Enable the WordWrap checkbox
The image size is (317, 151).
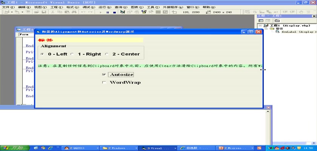pos(104,83)
